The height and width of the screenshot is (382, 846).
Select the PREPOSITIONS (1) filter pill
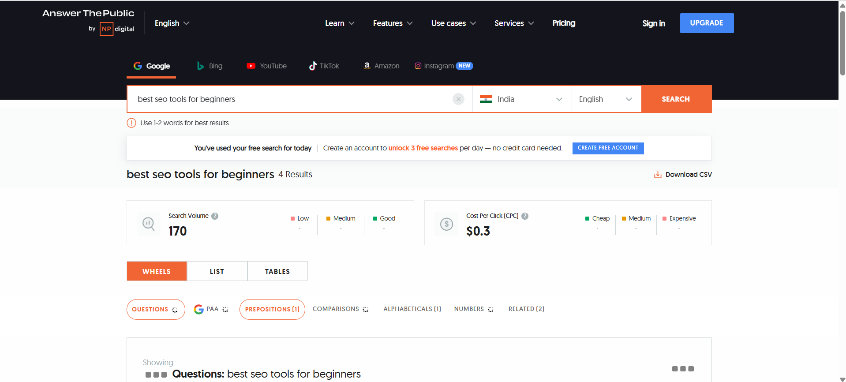[x=272, y=310]
